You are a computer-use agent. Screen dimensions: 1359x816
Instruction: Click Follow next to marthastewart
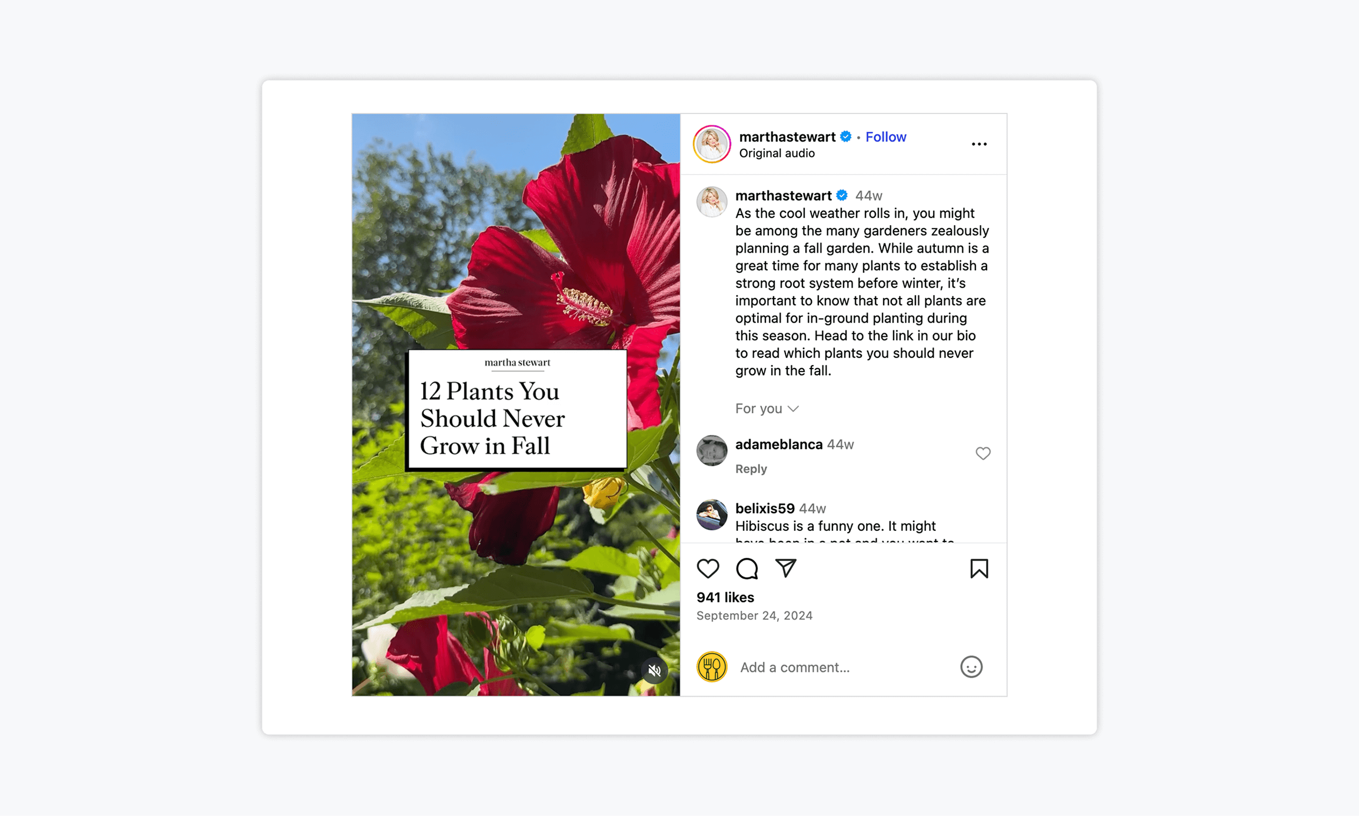point(885,137)
